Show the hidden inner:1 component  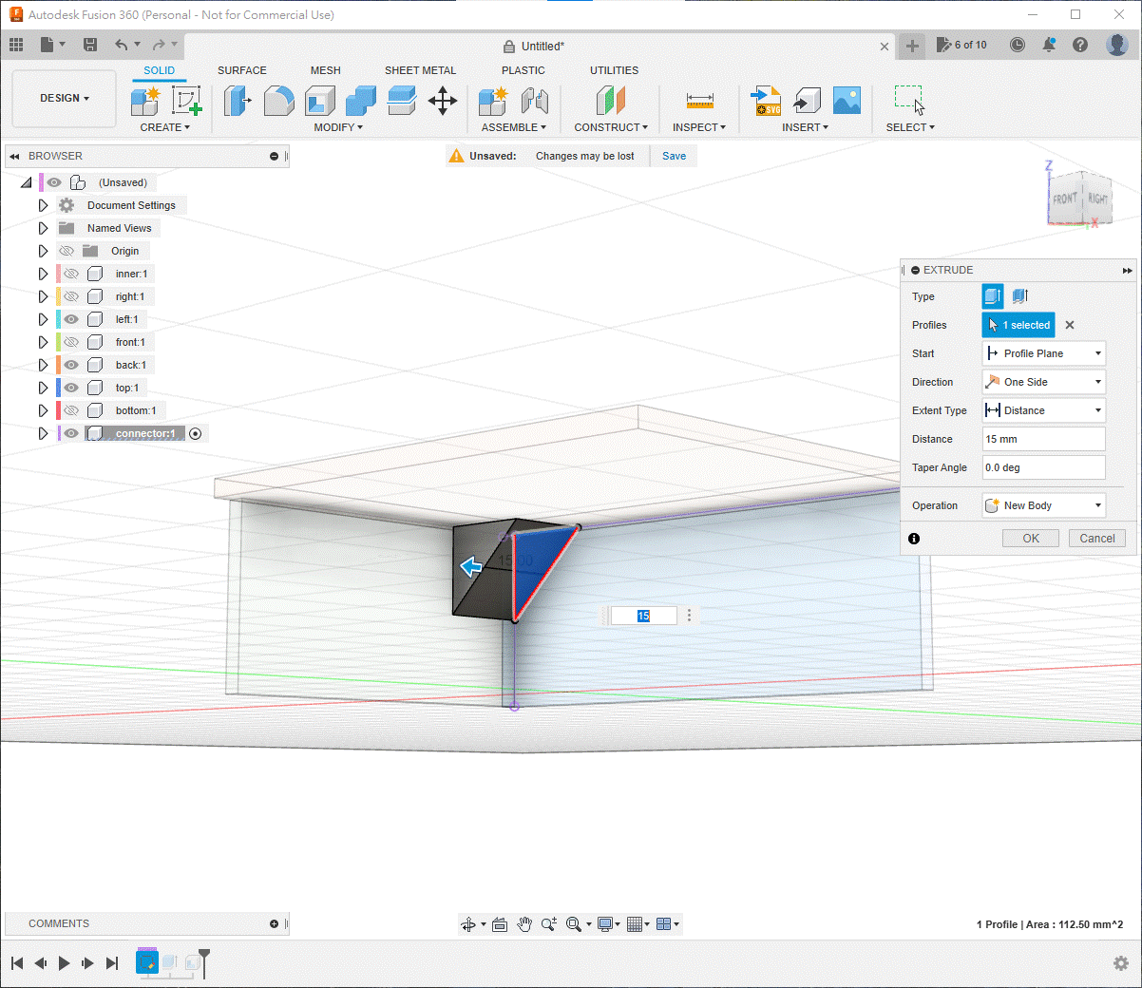71,274
